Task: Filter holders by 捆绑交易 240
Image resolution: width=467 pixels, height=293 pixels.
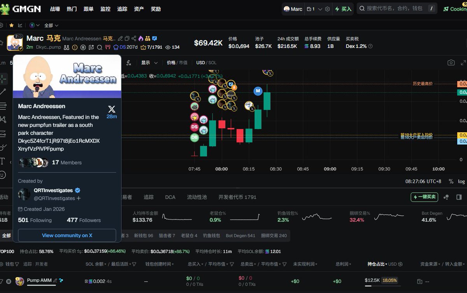Action: pos(274,235)
